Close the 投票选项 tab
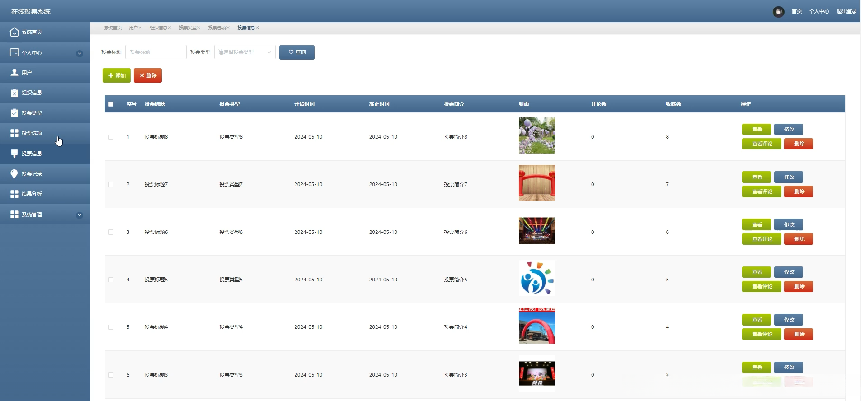Viewport: 861px width, 401px height. 228,28
